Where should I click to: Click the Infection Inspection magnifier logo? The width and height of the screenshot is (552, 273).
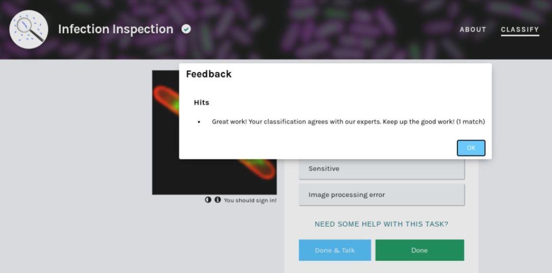[x=29, y=30]
